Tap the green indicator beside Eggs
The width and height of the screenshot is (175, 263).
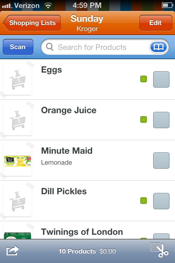click(144, 79)
